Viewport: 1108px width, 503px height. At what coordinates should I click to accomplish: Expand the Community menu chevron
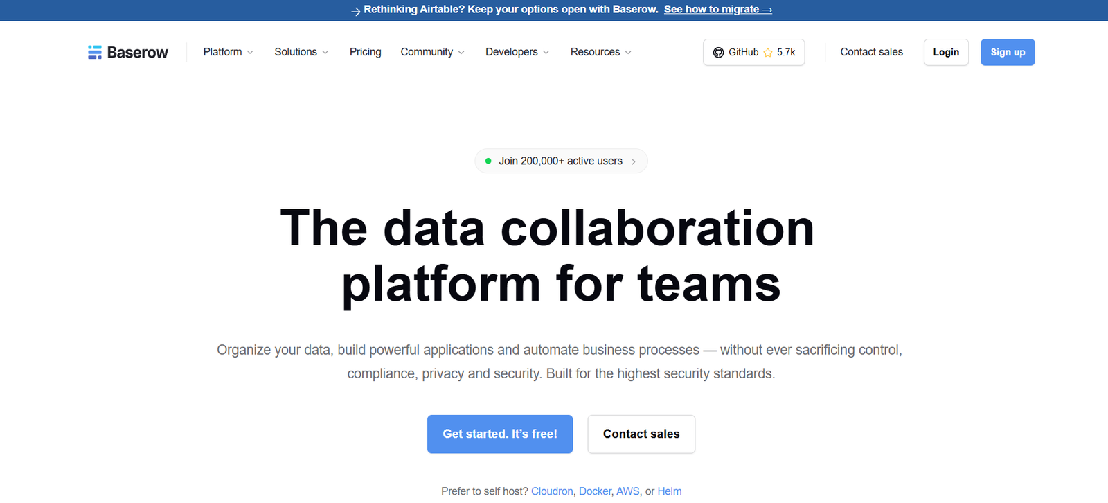461,53
